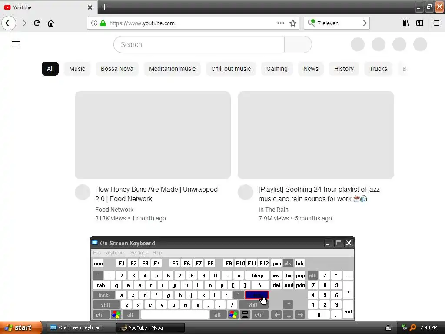Go back to the previous page
The width and height of the screenshot is (445, 334).
click(9, 23)
